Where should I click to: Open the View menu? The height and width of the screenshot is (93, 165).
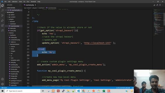tap(20, 2)
